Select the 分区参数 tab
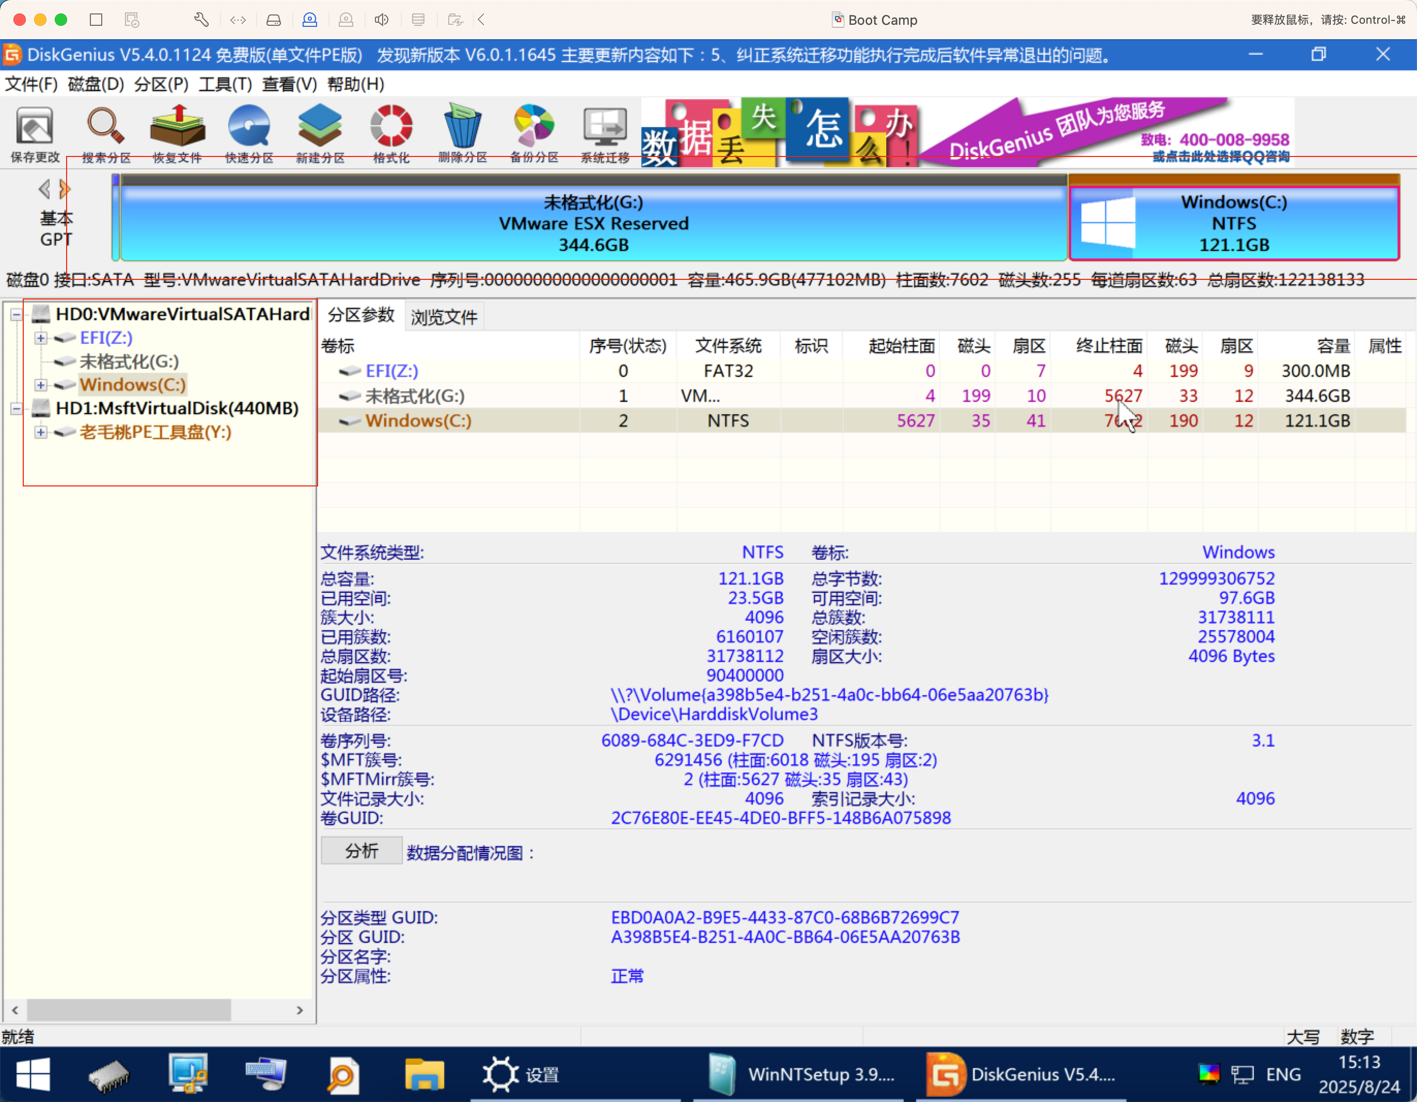This screenshot has height=1102, width=1417. pyautogui.click(x=361, y=316)
